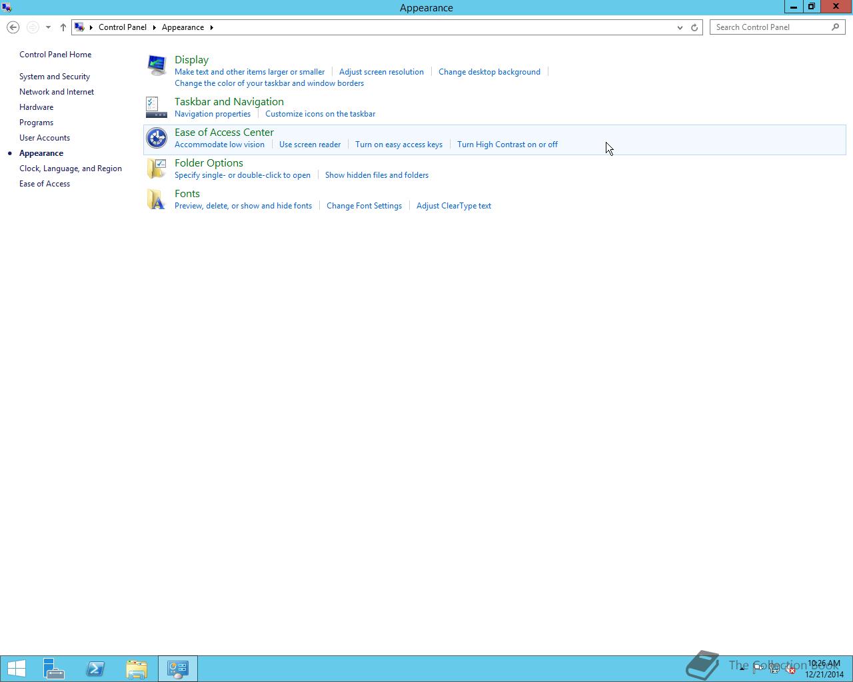Screen dimensions: 853x682
Task: Open File Explorer from taskbar
Action: [x=137, y=669]
